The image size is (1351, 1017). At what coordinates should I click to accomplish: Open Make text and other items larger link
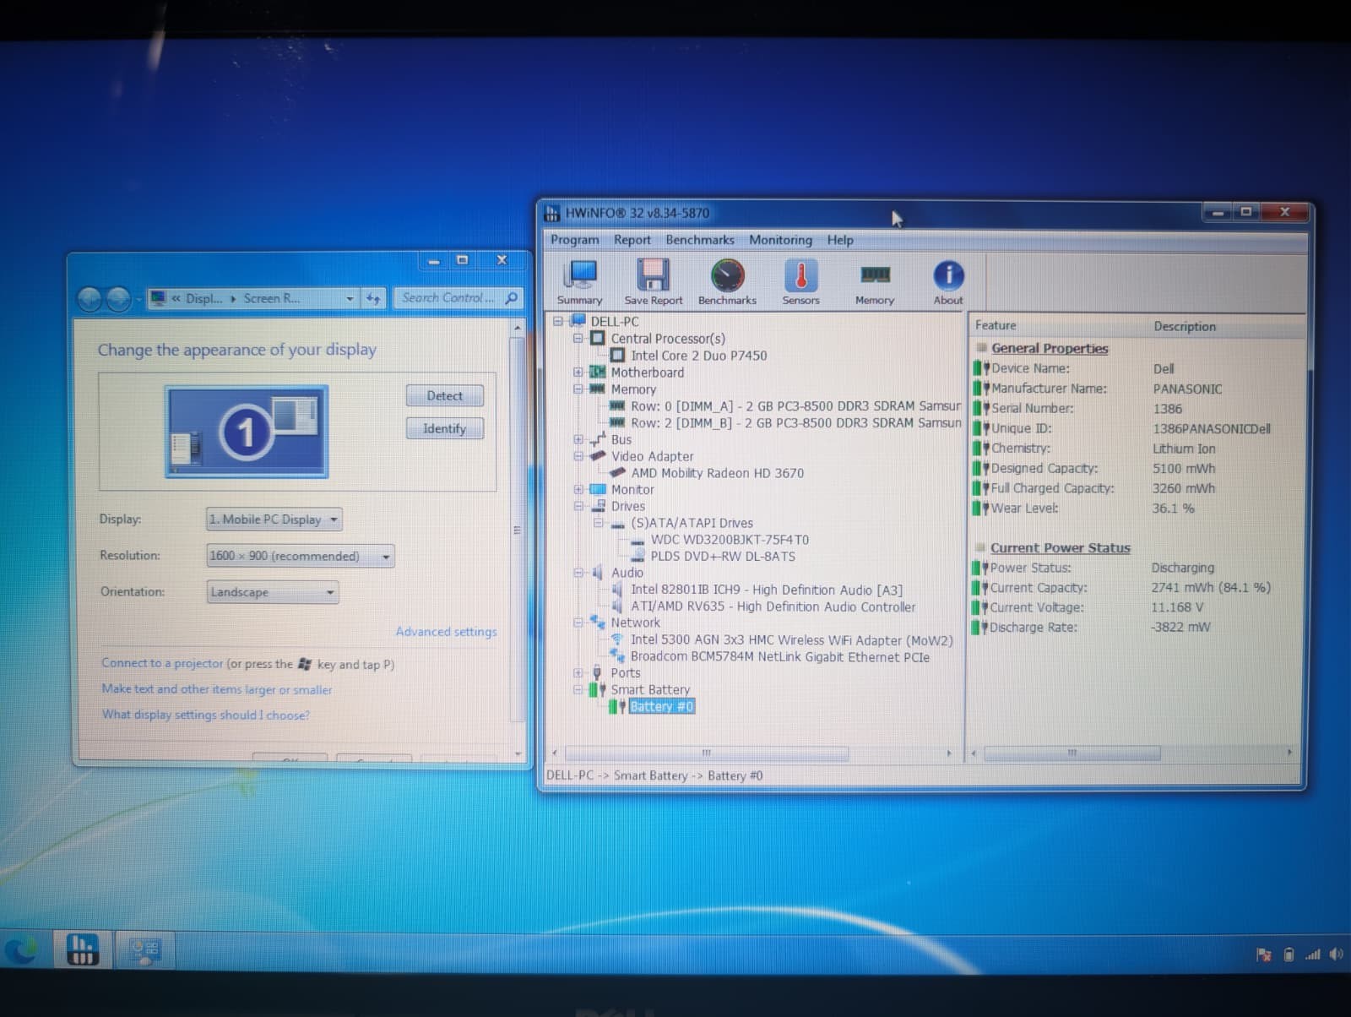tap(217, 689)
